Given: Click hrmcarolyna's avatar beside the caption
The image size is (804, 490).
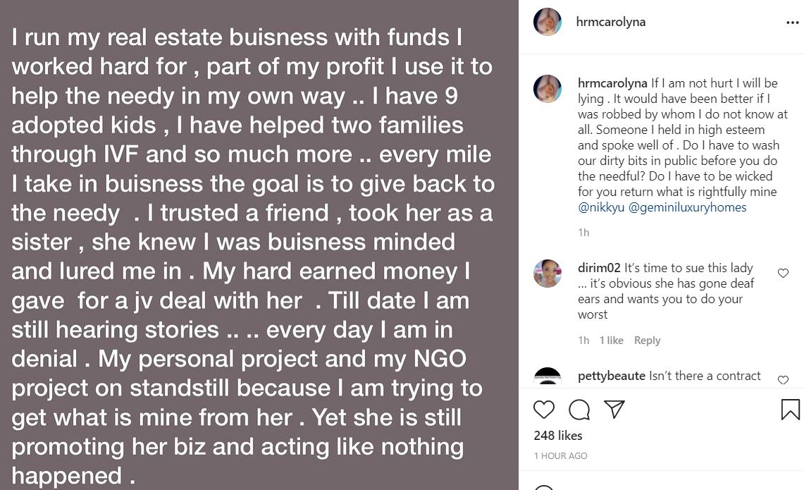Looking at the screenshot, I should 548,90.
